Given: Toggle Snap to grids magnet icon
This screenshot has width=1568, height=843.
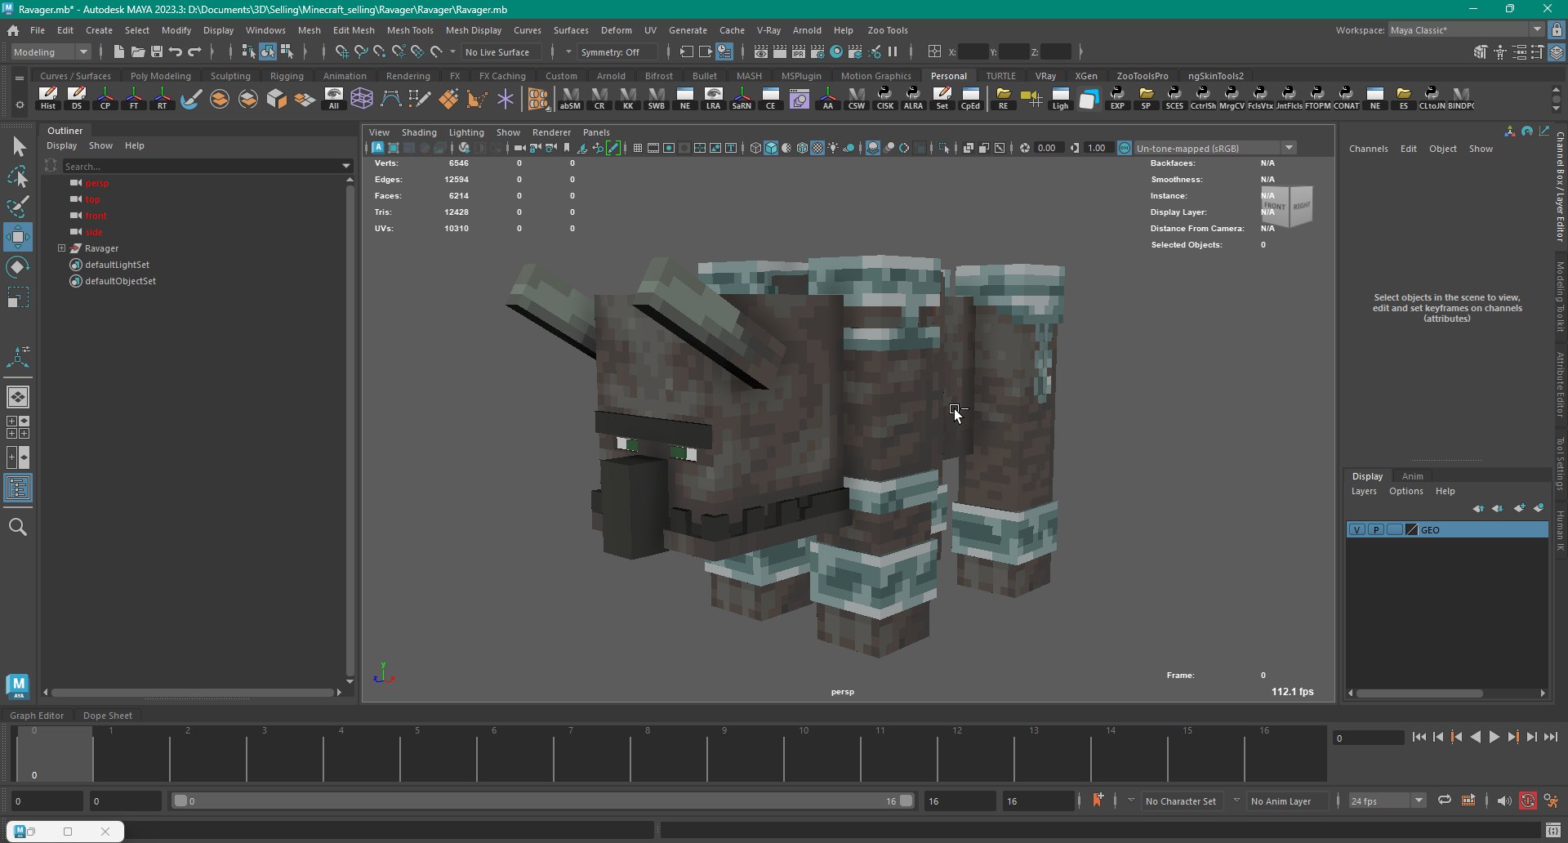Looking at the screenshot, I should point(342,51).
